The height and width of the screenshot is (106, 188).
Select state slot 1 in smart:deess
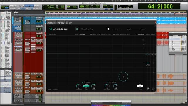click(x=108, y=29)
